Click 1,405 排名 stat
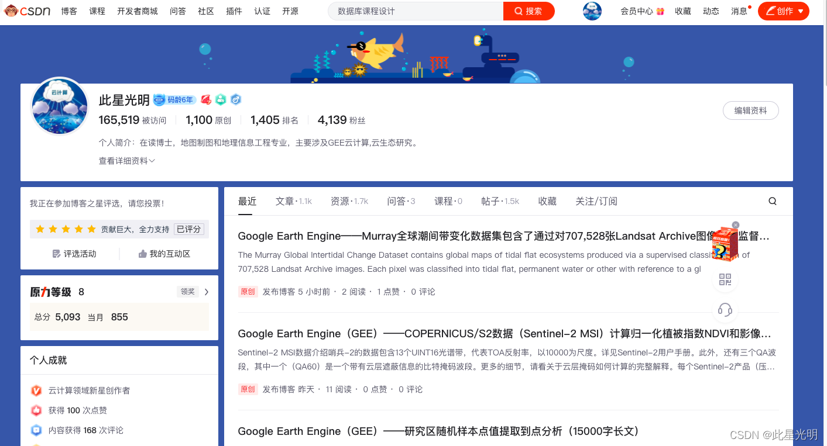 point(274,120)
